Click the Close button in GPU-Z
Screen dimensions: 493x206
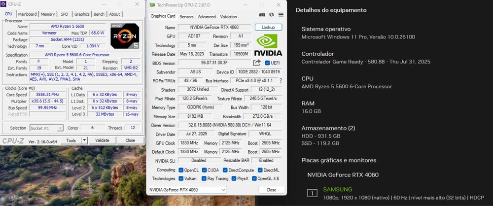pyautogui.click(x=271, y=190)
